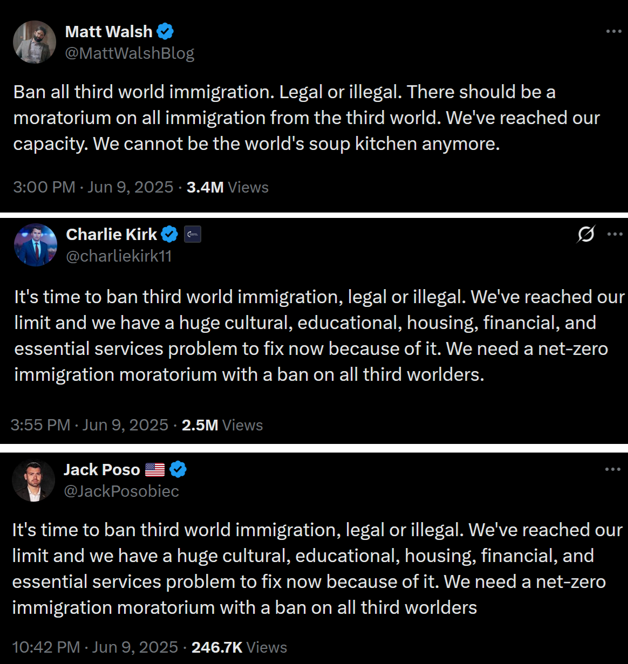Open Jack Poso's profile picture
Image resolution: width=628 pixels, height=664 pixels.
[x=33, y=480]
